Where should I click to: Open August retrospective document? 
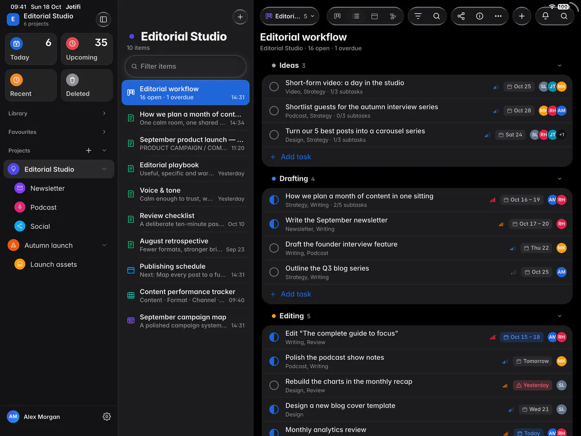coord(185,245)
